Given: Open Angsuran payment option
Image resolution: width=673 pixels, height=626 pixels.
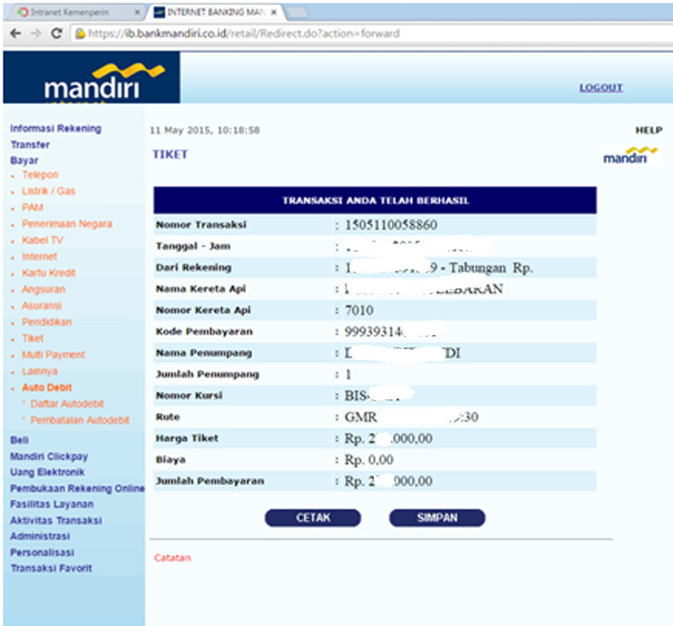Looking at the screenshot, I should tap(44, 289).
